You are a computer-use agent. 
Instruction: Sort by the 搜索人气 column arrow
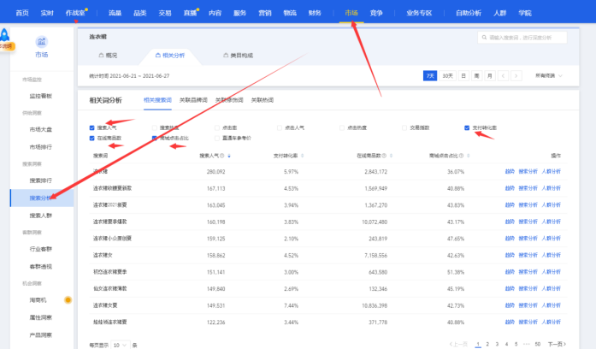[229, 156]
